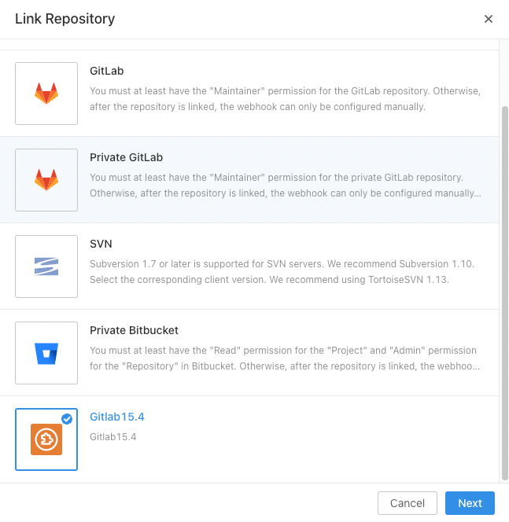Close the Link Repository dialog

489,19
